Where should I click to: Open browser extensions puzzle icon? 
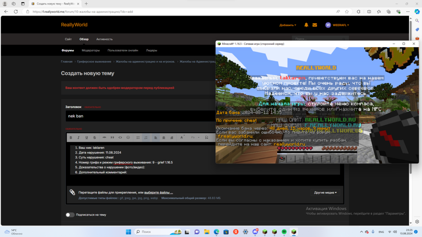358,11
